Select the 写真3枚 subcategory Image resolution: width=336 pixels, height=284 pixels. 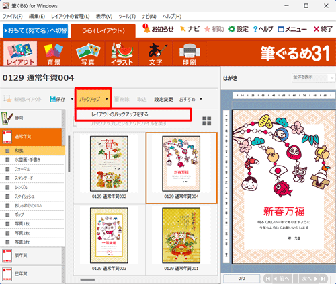[x=32, y=242]
